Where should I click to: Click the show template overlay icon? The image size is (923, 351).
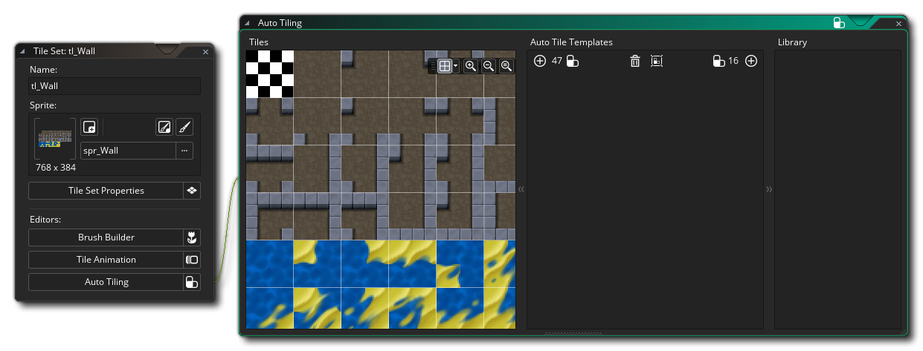[x=656, y=62]
